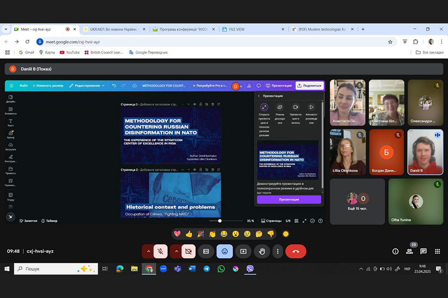Expand audio settings arrow beside microphone
The width and height of the screenshot is (448, 298).
click(148, 251)
